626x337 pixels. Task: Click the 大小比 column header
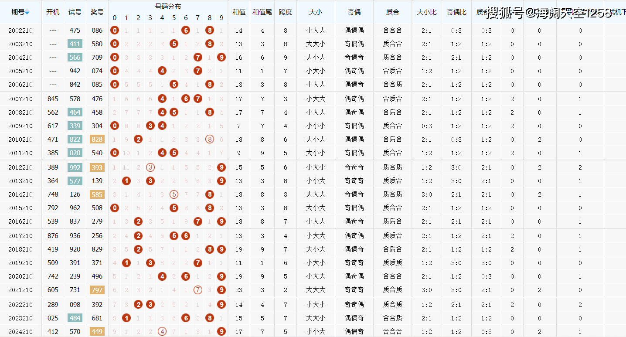pyautogui.click(x=427, y=12)
